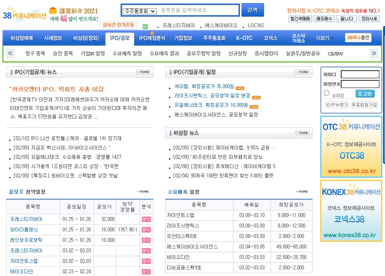Open 청구 종목 submenu link
Viewport: 385px width, 276px height.
(x=35, y=54)
